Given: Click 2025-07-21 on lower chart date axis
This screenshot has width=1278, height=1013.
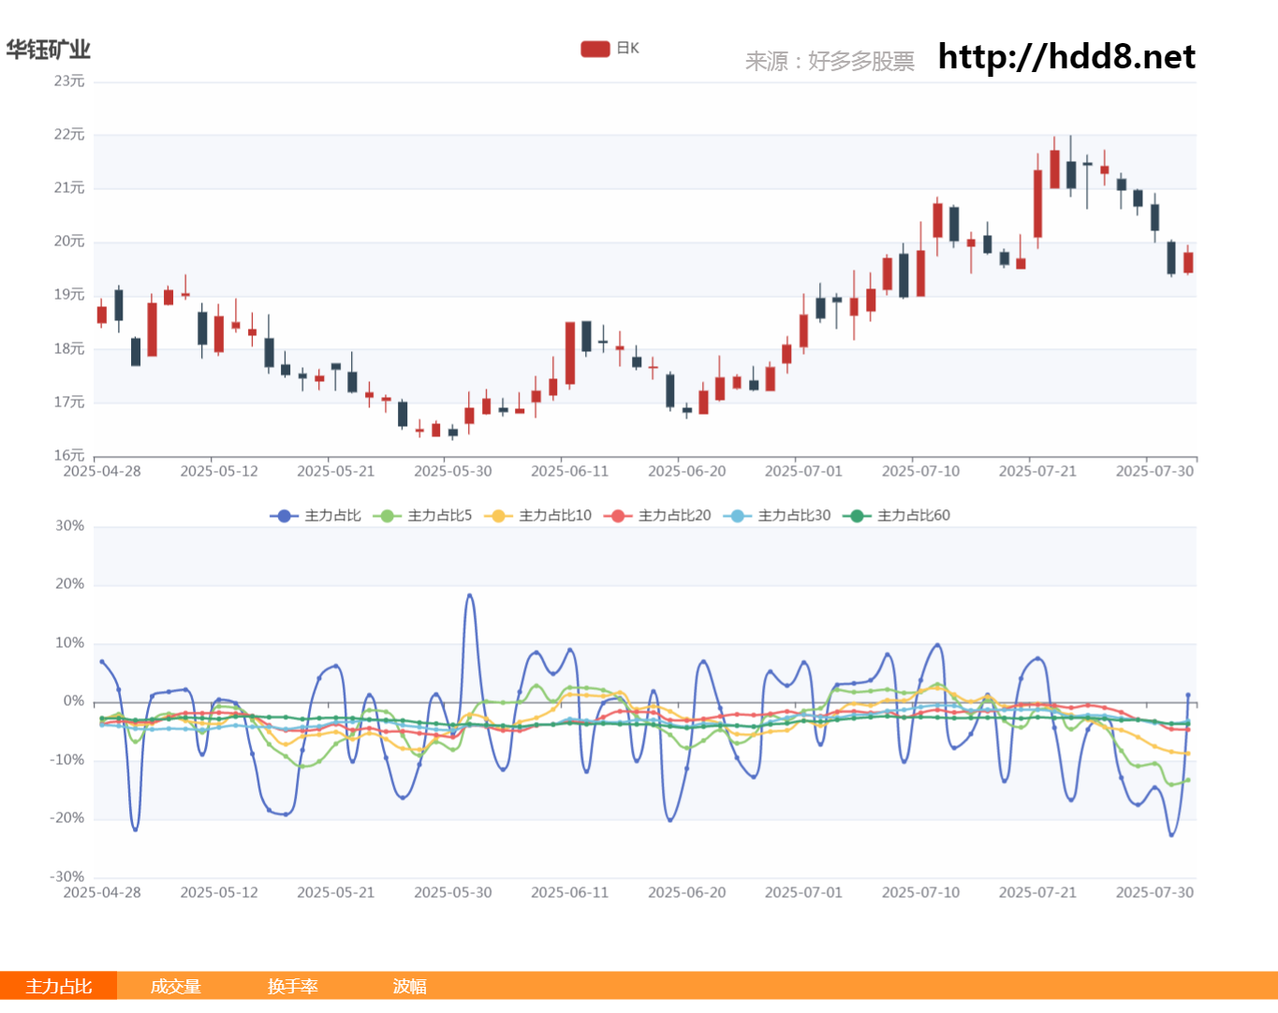Looking at the screenshot, I should pos(1037,892).
